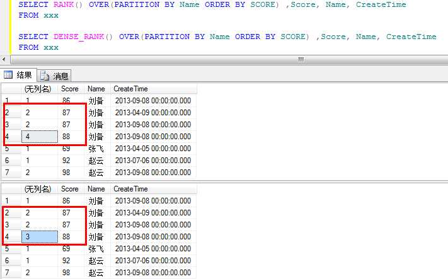Select the Score column header in the lower grid
448x279 pixels.
tap(71, 189)
